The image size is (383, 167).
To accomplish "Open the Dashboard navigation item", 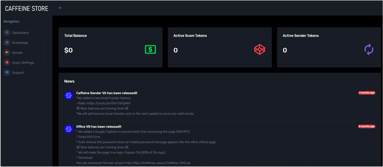I will pos(20,33).
